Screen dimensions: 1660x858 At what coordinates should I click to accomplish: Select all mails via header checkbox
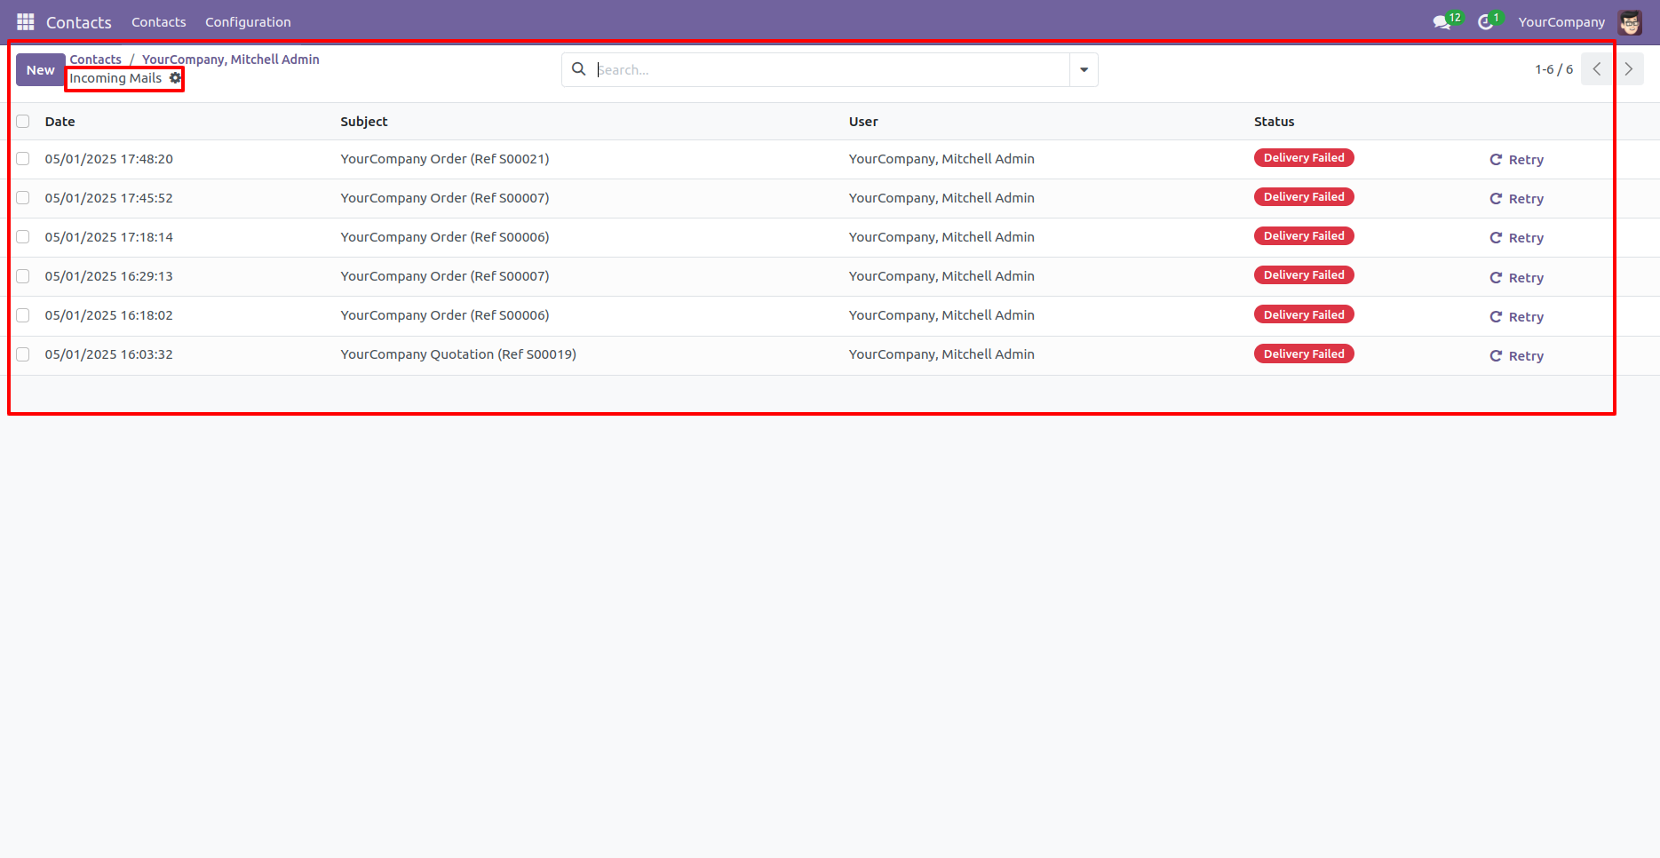coord(23,121)
